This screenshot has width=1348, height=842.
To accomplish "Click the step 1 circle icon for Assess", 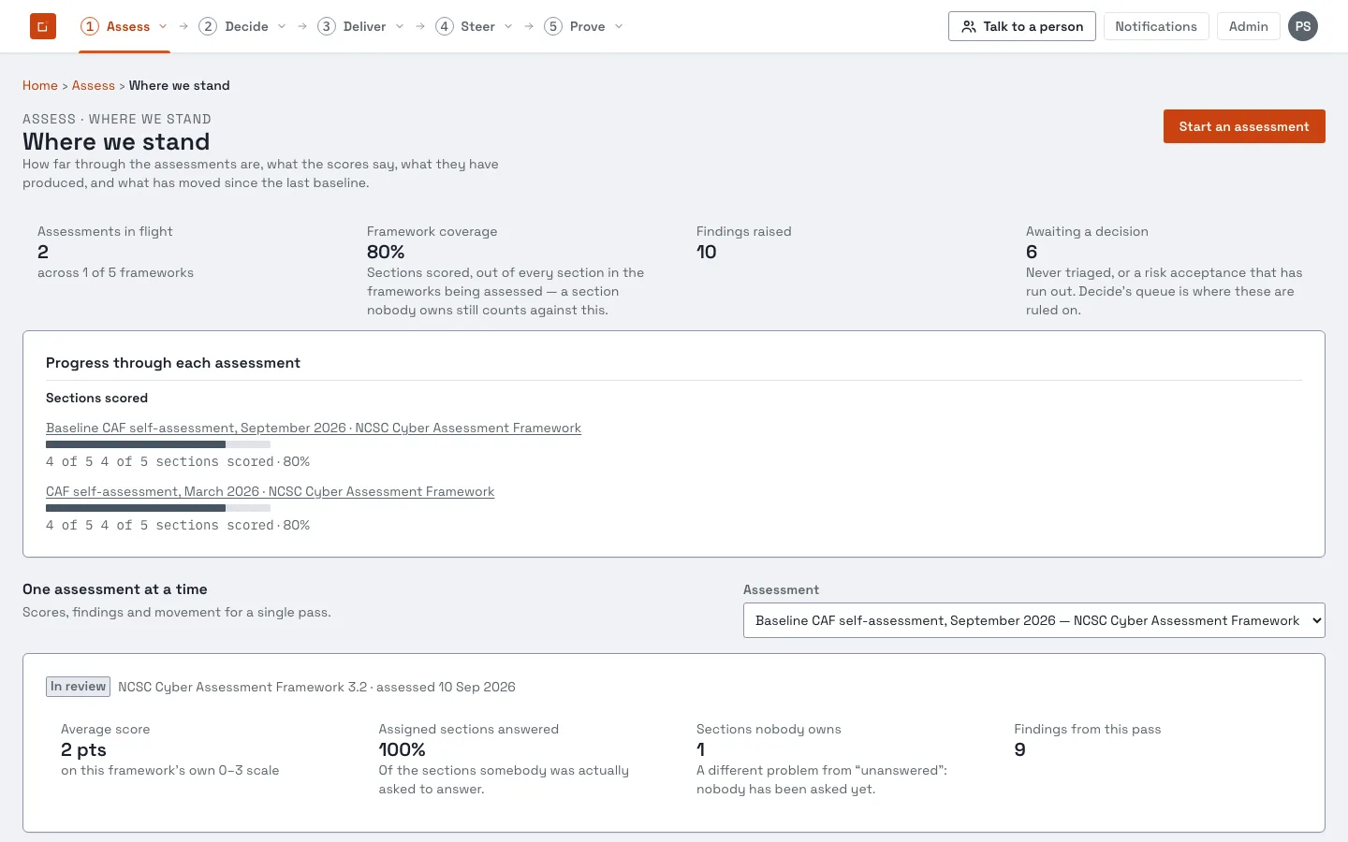I will (90, 26).
